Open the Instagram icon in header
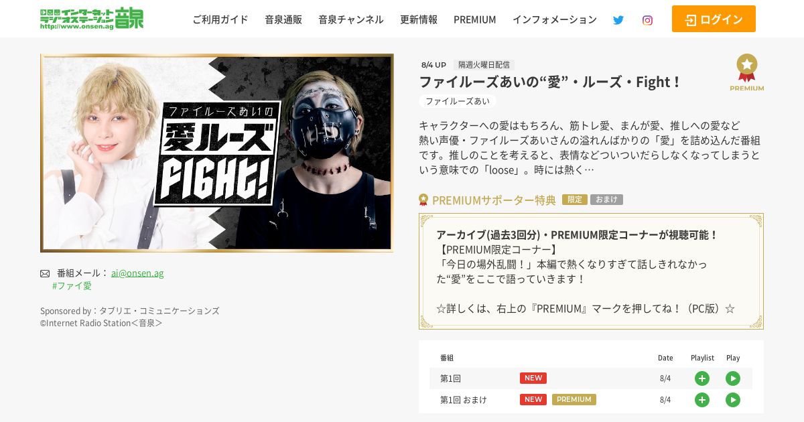The width and height of the screenshot is (804, 422). [x=647, y=20]
